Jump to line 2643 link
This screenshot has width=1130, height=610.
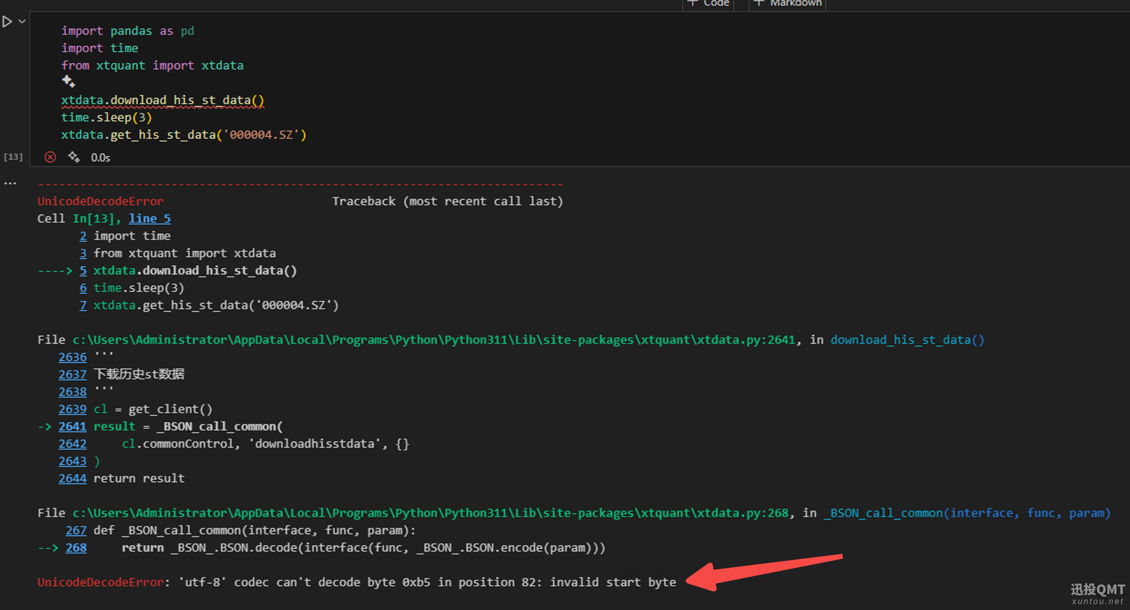pos(73,461)
